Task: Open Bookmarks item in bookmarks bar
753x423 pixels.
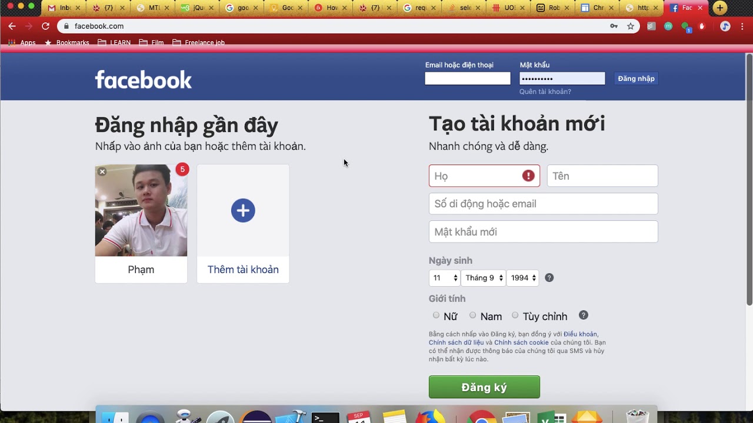Action: point(67,42)
